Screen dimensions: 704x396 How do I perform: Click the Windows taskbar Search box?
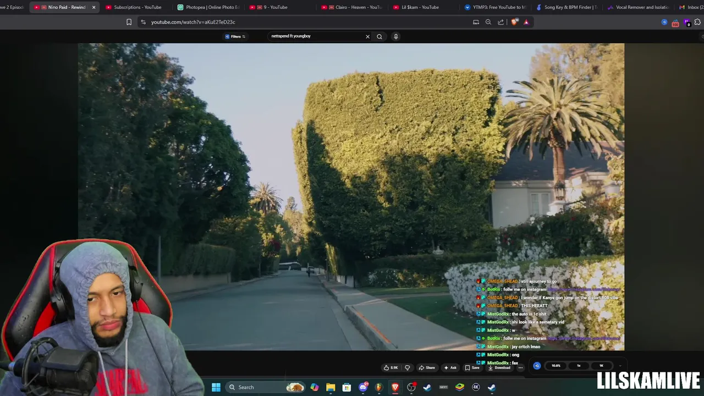tap(266, 387)
